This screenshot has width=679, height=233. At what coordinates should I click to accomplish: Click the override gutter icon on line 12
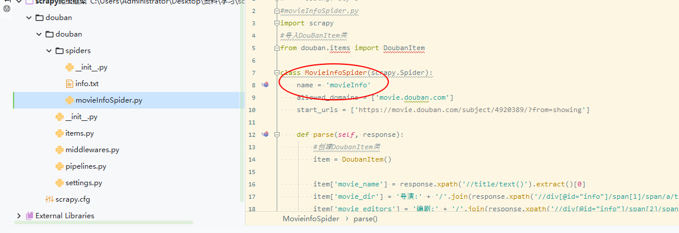click(x=265, y=134)
